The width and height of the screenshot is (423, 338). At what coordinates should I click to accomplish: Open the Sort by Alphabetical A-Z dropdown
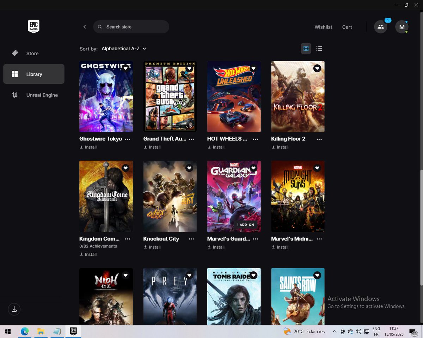(x=124, y=49)
